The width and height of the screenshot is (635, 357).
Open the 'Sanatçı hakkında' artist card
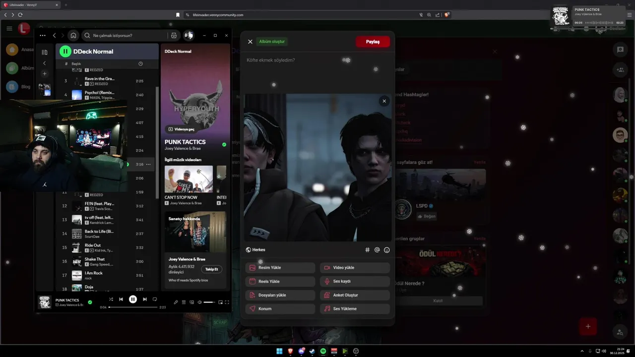[x=195, y=250]
